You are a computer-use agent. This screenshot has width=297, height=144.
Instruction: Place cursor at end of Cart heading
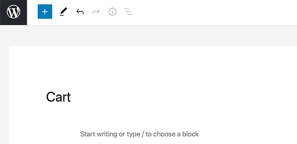71,97
